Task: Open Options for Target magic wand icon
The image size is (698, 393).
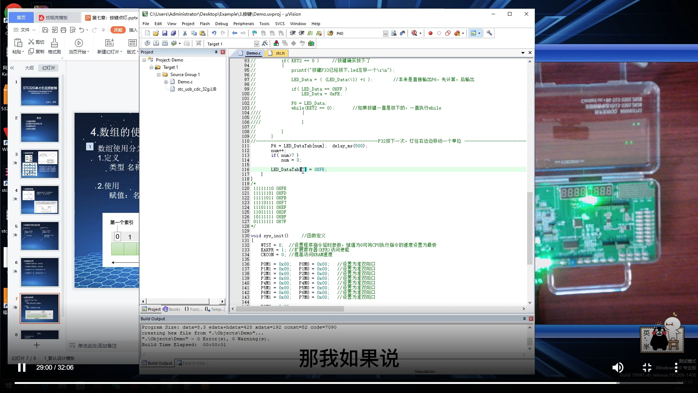Action: coord(265,43)
